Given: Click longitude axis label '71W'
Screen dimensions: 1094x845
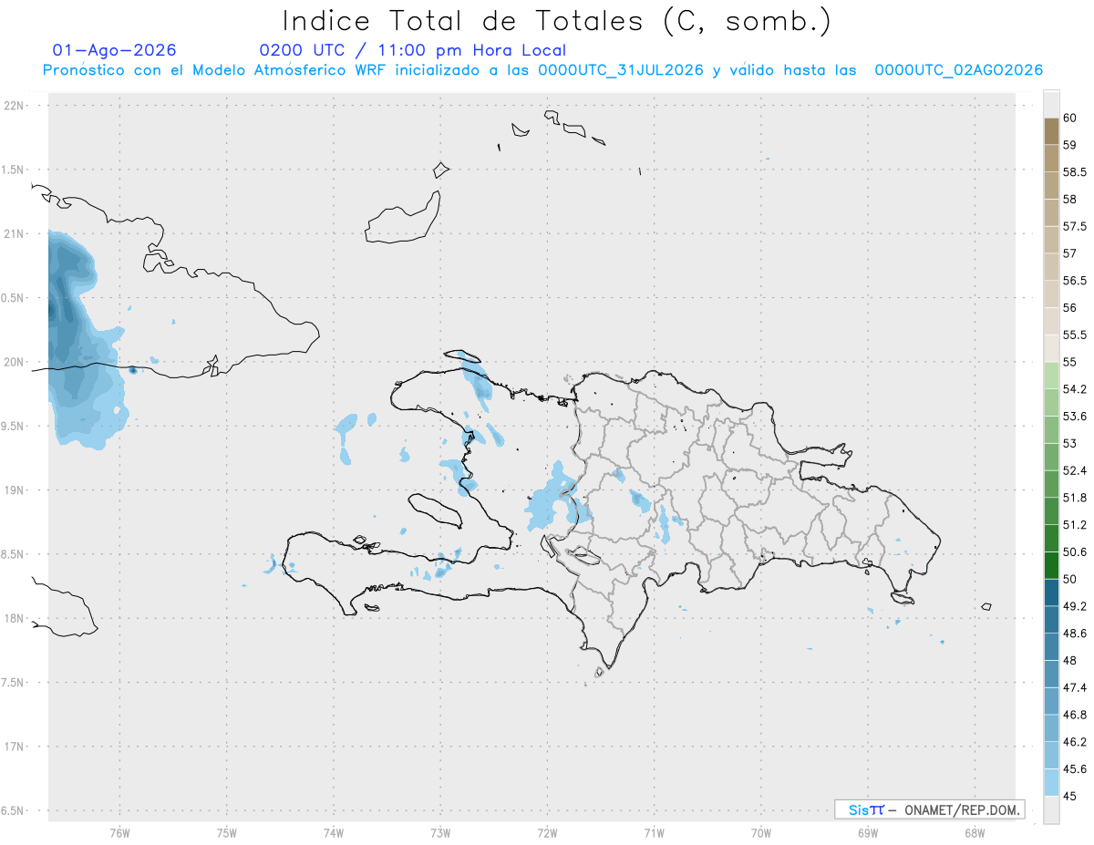Looking at the screenshot, I should [x=654, y=832].
